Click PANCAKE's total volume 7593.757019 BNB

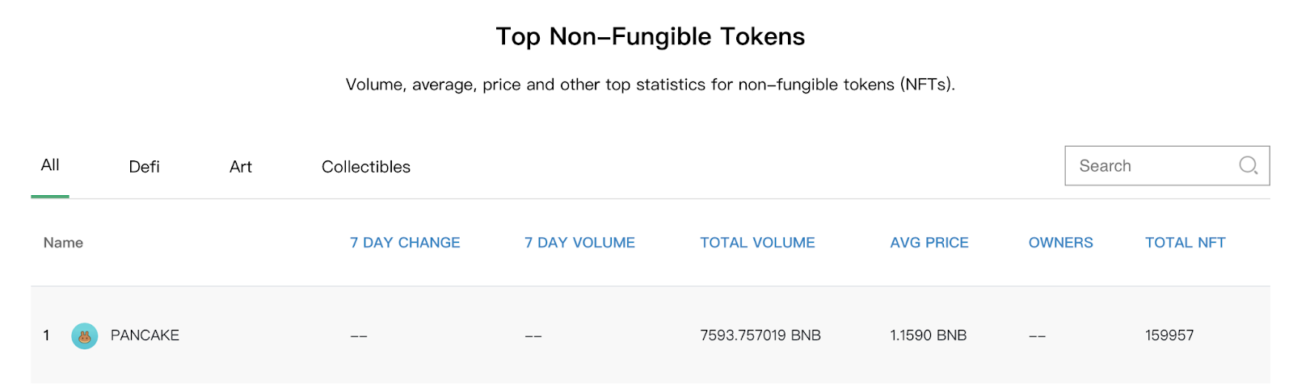click(x=760, y=335)
